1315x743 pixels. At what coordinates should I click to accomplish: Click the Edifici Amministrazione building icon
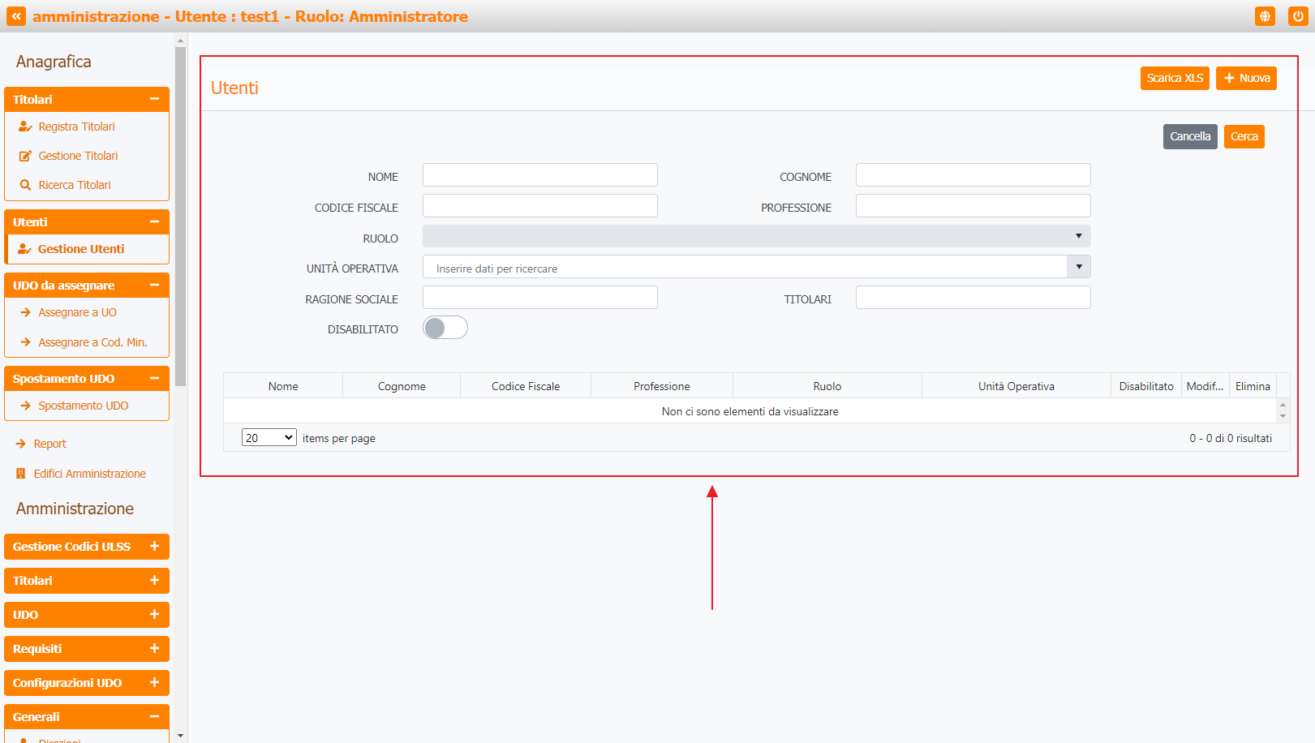[x=21, y=474]
